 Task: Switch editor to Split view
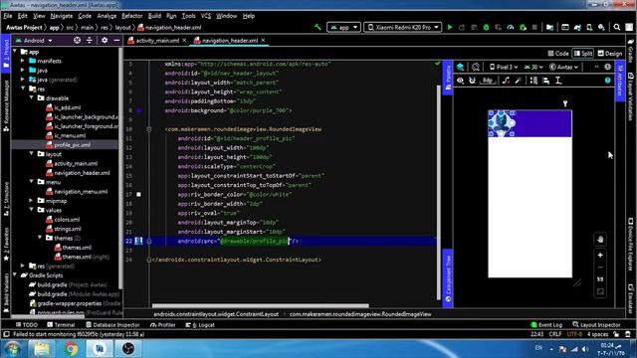coord(583,53)
